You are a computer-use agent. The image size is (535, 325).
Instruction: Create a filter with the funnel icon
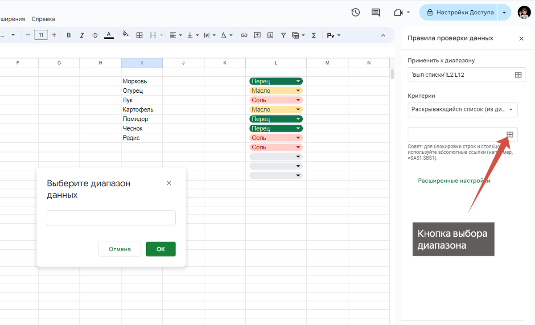pyautogui.click(x=283, y=35)
